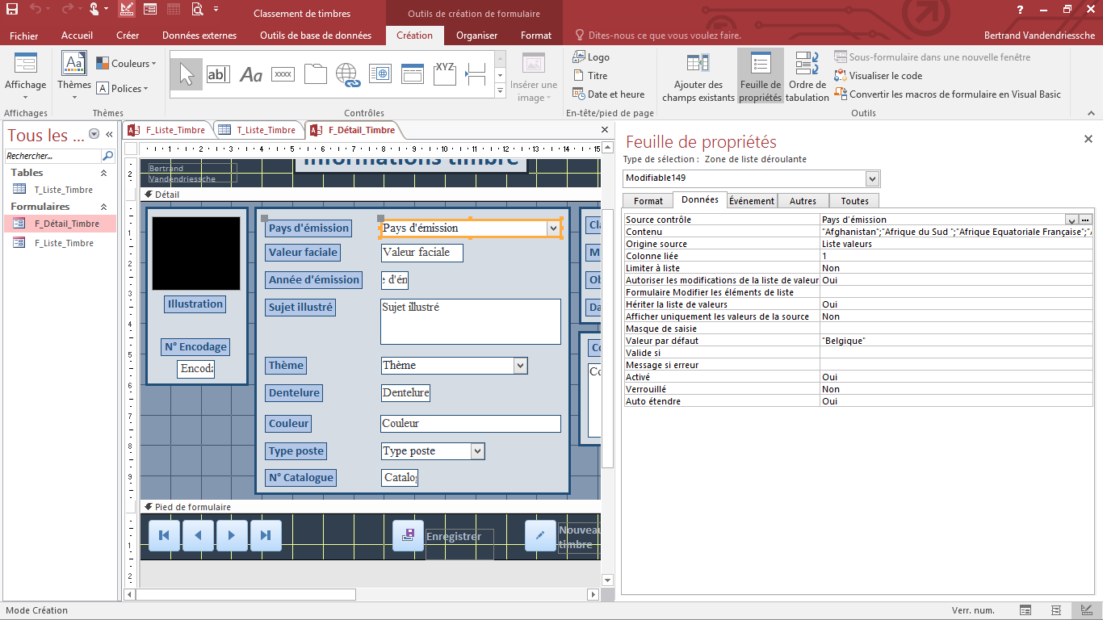1103x620 pixels.
Task: Click the last record navigation button on form
Action: point(266,535)
